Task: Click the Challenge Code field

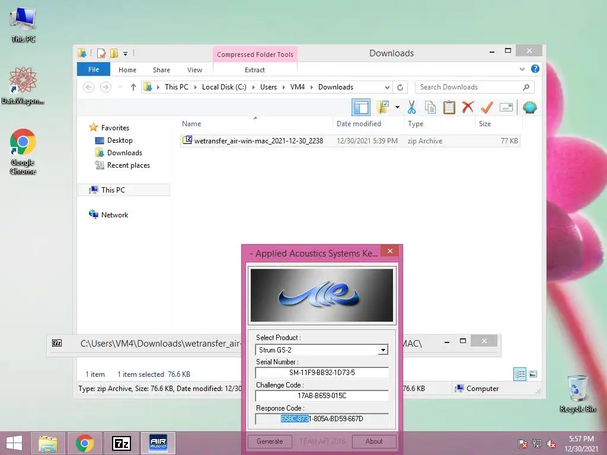Action: (x=322, y=395)
